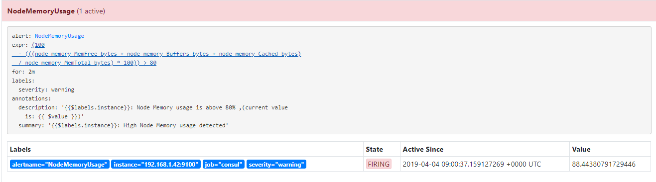Select the job="consul" label badge

click(224, 164)
